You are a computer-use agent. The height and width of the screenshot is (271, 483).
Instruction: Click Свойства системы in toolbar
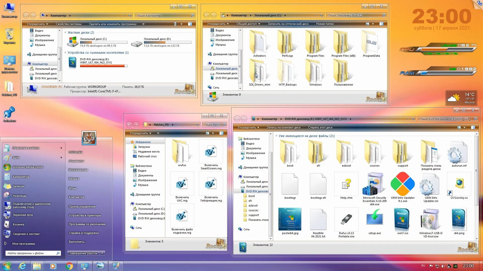point(68,24)
